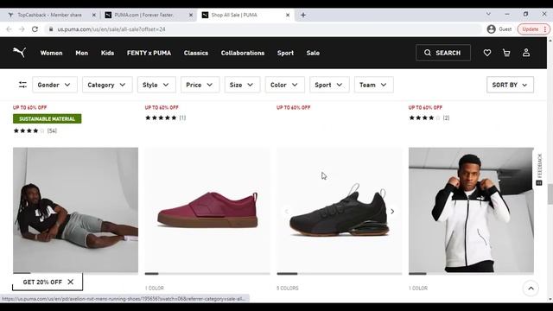Open the account profile icon

click(x=526, y=53)
